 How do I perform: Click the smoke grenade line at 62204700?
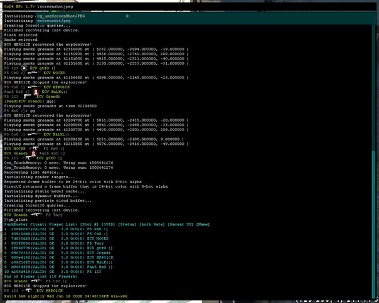(96, 120)
